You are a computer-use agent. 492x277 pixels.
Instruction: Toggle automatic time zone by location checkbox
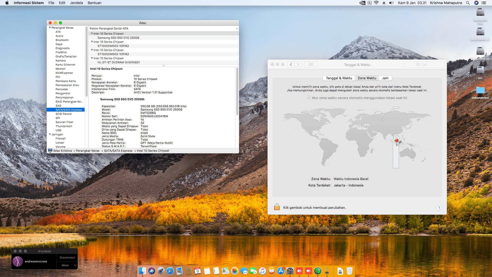coord(309,98)
